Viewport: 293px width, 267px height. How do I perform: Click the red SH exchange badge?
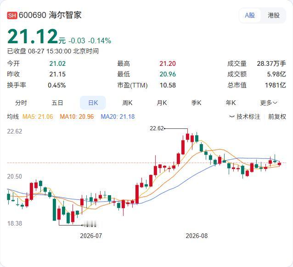(12, 15)
